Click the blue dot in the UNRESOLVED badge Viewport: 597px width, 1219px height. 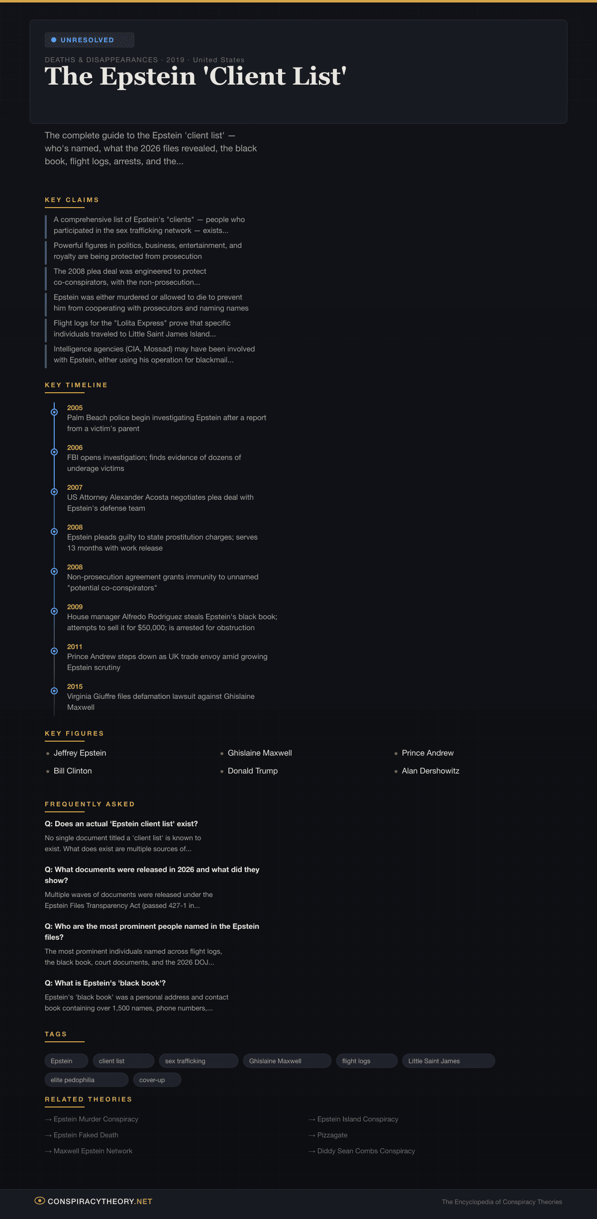(54, 40)
